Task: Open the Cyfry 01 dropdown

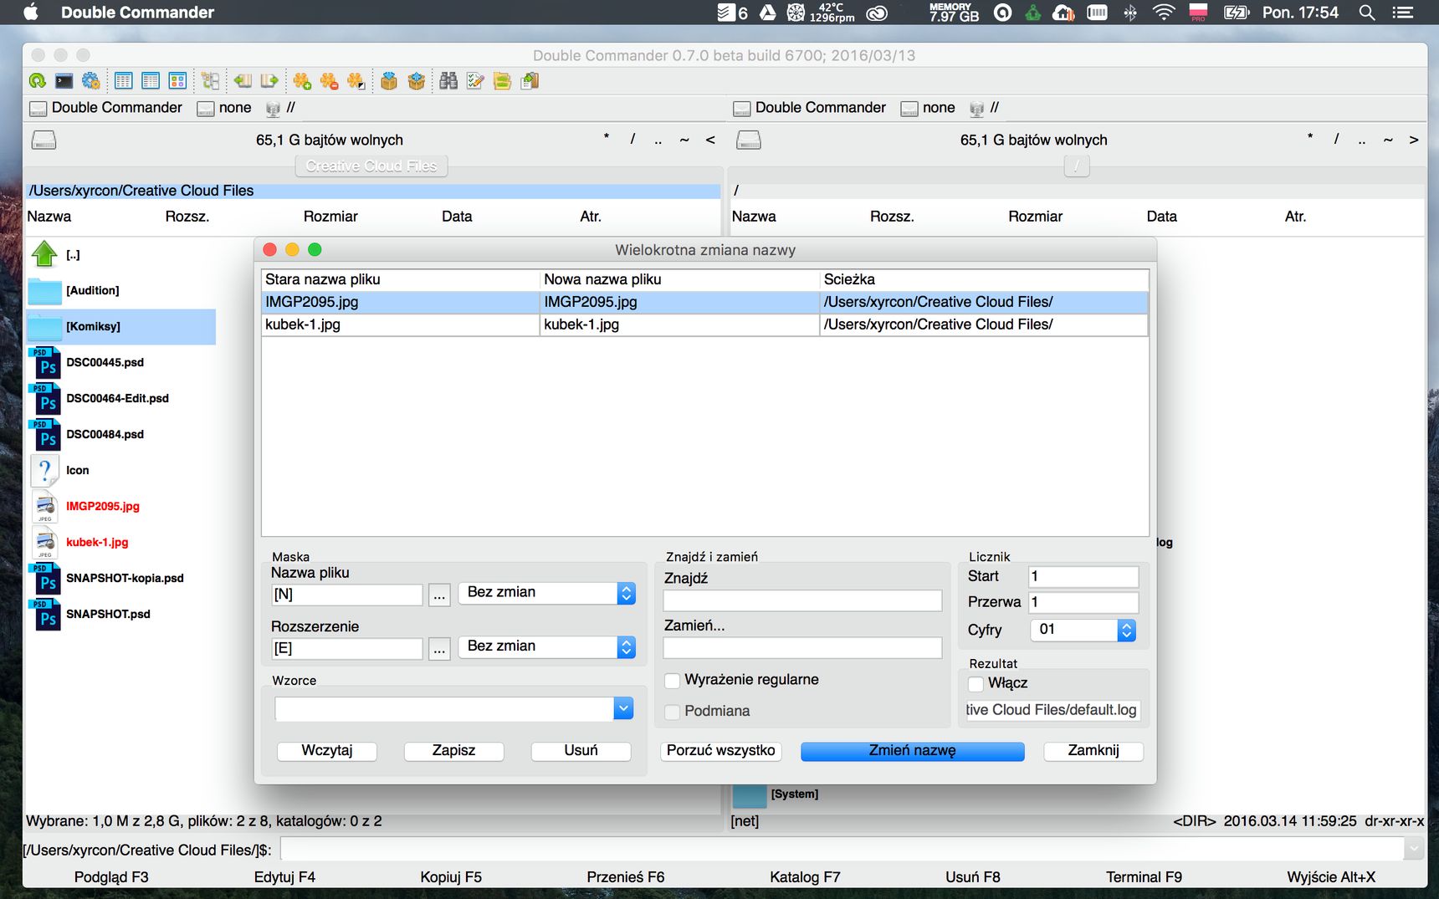Action: (x=1083, y=630)
